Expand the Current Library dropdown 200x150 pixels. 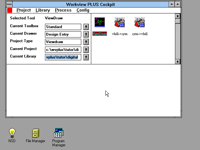coord(86,57)
